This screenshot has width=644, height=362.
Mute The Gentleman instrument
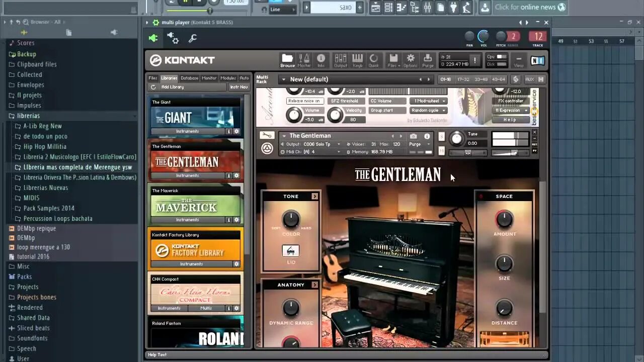tap(441, 151)
